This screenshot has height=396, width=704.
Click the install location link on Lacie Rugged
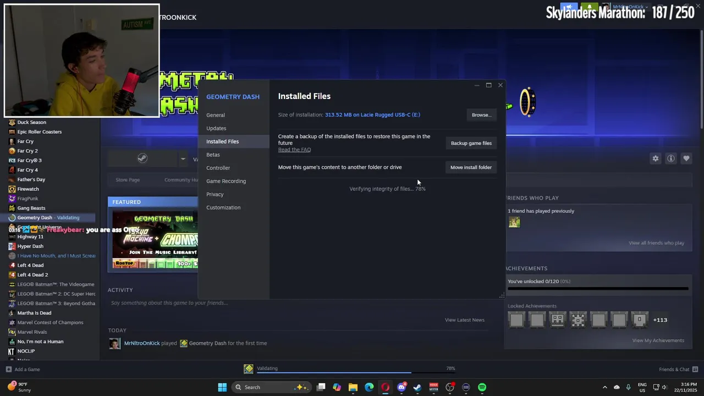coord(372,115)
